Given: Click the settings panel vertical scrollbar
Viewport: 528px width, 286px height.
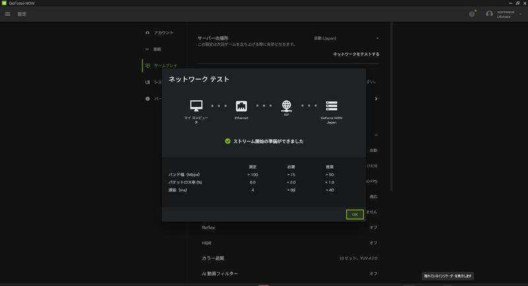Looking at the screenshot, I should tap(391, 106).
